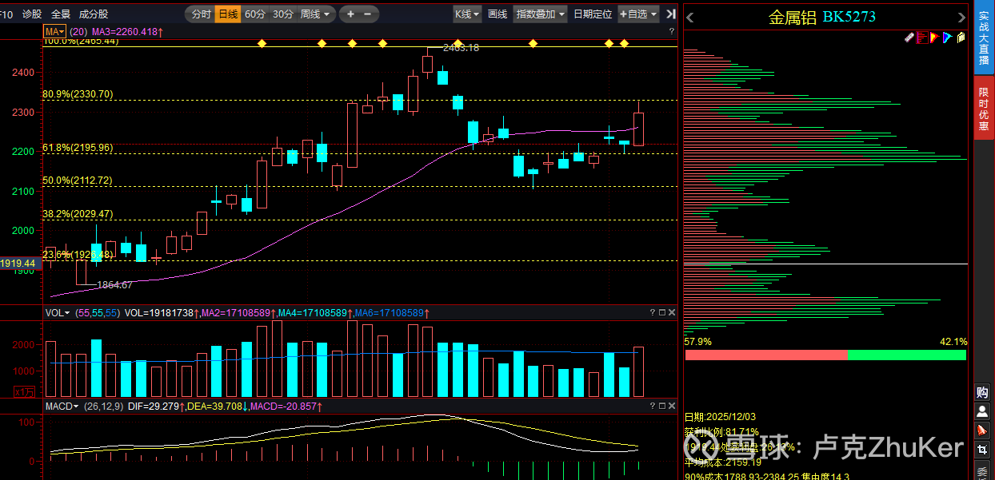Click the blue-cyan flame chip icon
The image size is (995, 480).
pyautogui.click(x=947, y=38)
